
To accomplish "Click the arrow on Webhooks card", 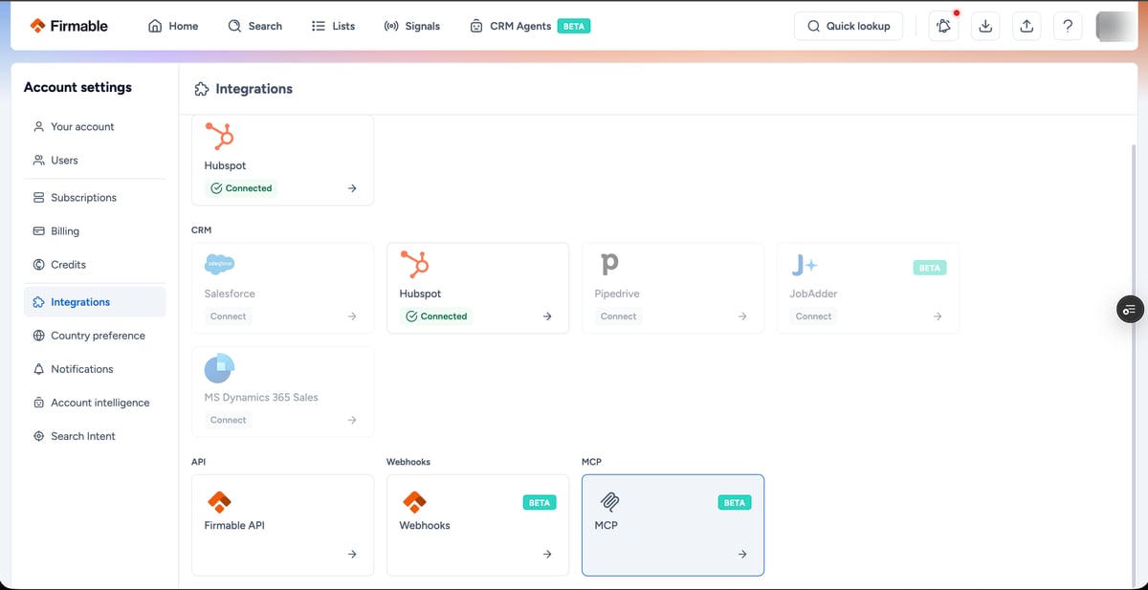I will [547, 554].
